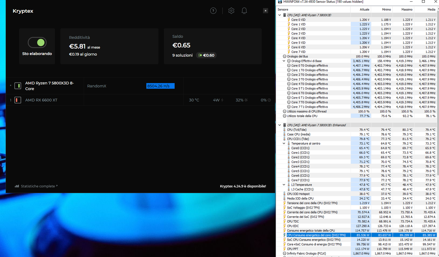Toggle the AMD Ryzen 7 5800X3D device switch
The width and height of the screenshot is (439, 257).
pyautogui.click(x=18, y=85)
